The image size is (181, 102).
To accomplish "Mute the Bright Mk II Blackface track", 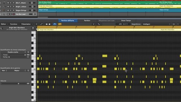I will (x=8, y=7).
